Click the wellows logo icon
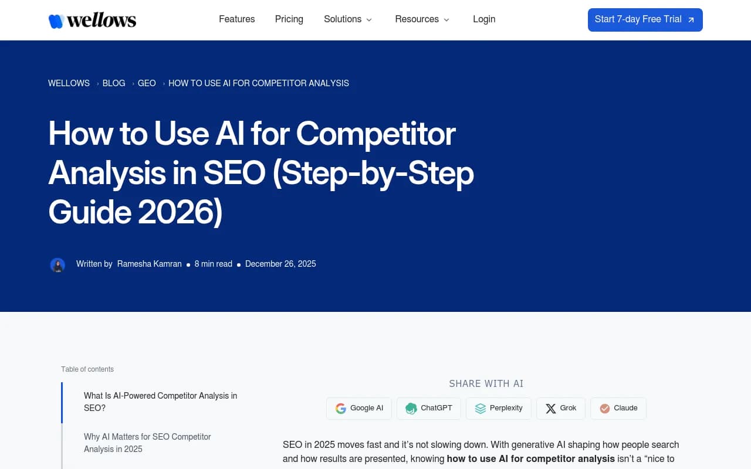This screenshot has height=469, width=751. tap(56, 19)
